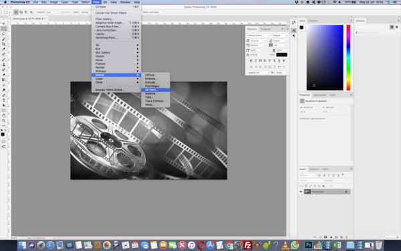Screen dimensions: 401x251
Task: Click Create new group folder icon
Action: coord(336,237)
